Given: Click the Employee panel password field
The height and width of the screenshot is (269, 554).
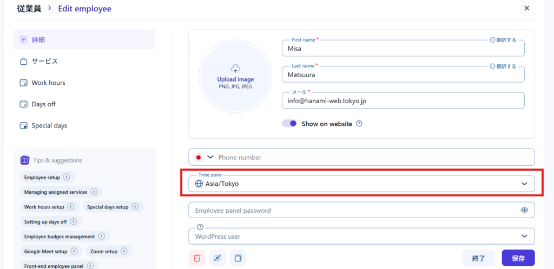Looking at the screenshot, I should click(x=352, y=210).
